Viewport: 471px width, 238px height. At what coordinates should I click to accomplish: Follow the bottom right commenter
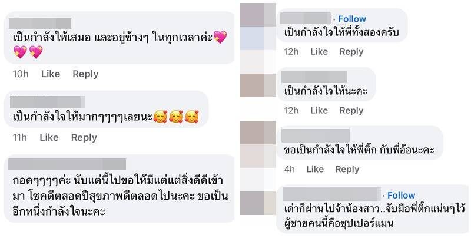coord(402,196)
